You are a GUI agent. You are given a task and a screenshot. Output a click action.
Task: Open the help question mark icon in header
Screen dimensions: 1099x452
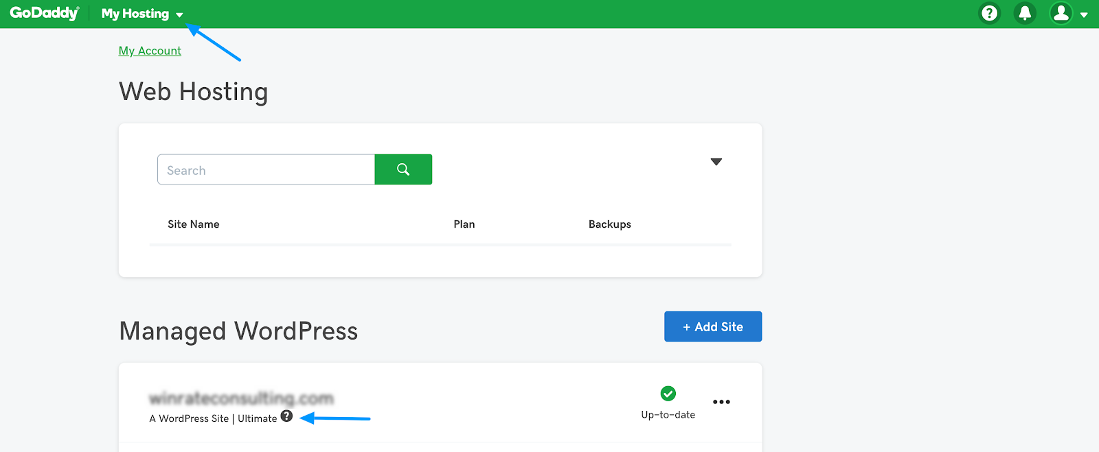(x=989, y=13)
